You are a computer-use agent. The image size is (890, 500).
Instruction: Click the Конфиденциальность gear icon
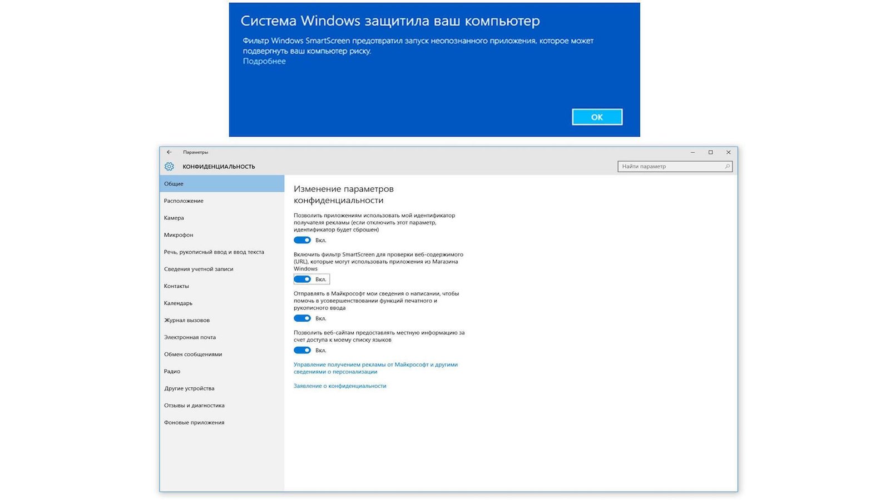point(169,167)
